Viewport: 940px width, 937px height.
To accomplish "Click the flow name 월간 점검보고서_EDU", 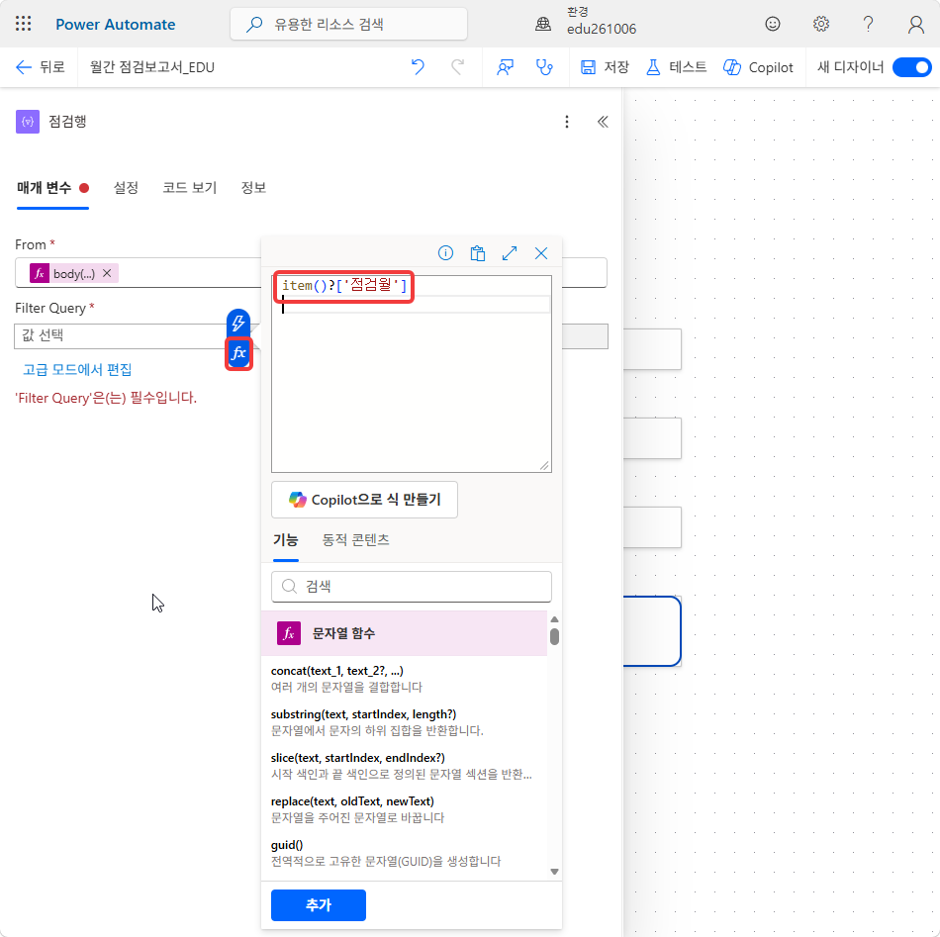I will point(151,67).
